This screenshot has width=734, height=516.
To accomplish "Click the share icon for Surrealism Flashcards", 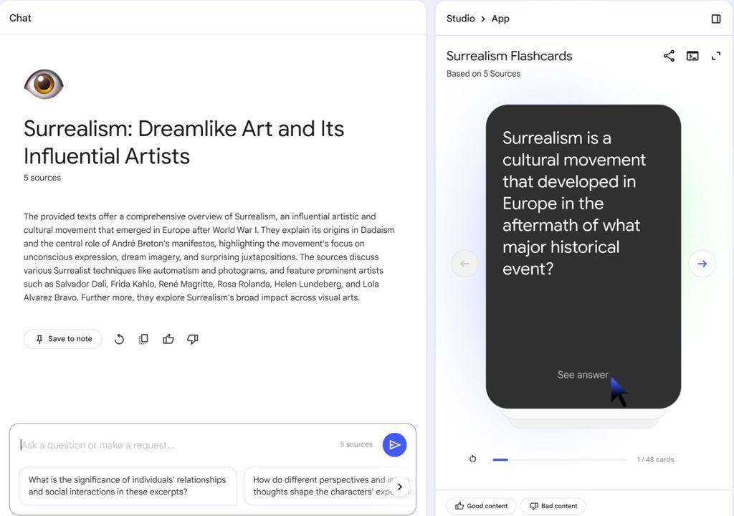I will (x=669, y=56).
